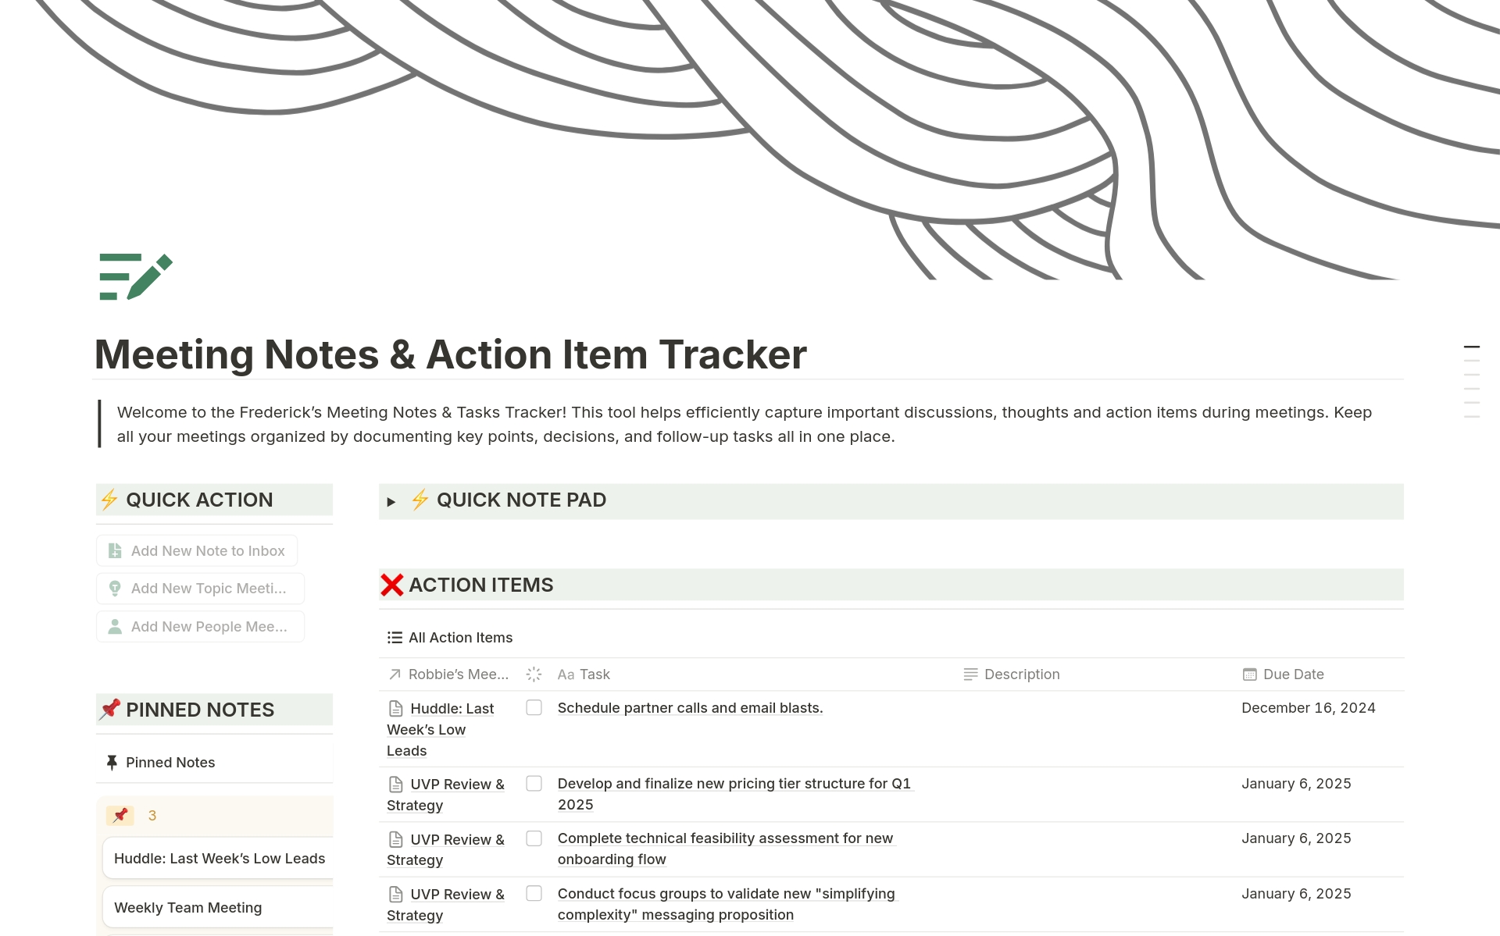Expand the Quick Note Pad toggle

point(391,501)
